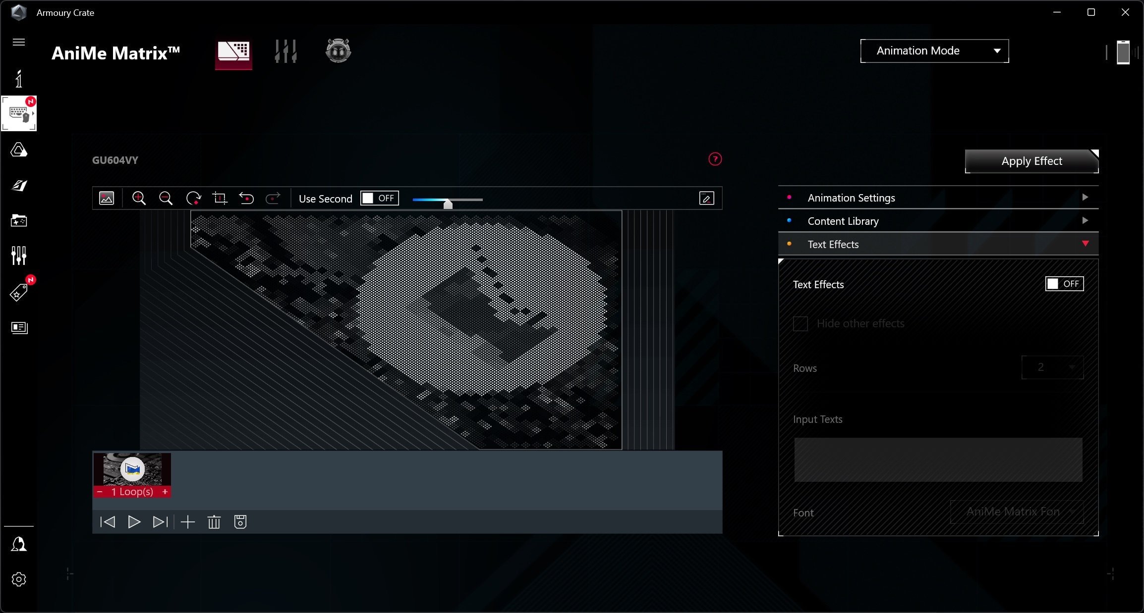1144x613 pixels.
Task: Click the GU604VY device label
Action: [x=115, y=160]
